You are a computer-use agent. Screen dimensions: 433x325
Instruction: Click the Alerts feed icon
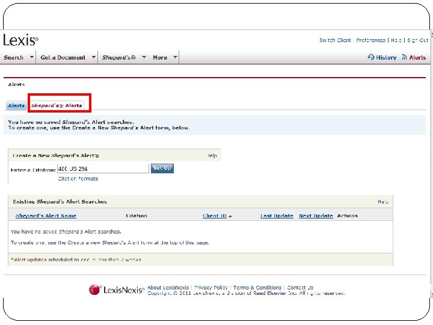tap(405, 57)
